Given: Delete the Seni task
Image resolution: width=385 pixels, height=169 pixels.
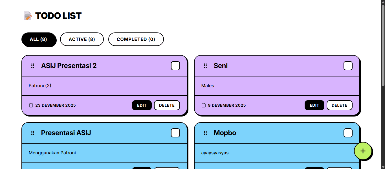Looking at the screenshot, I should (x=339, y=105).
